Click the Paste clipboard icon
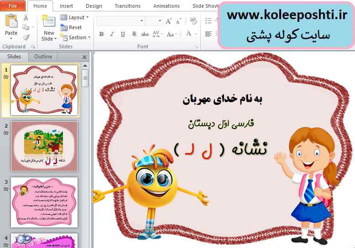The width and height of the screenshot is (355, 248). [x=11, y=21]
